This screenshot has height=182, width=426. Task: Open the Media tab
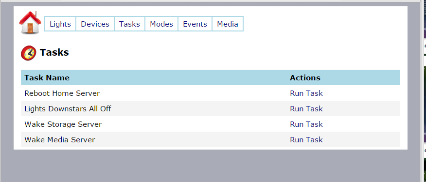tap(228, 24)
